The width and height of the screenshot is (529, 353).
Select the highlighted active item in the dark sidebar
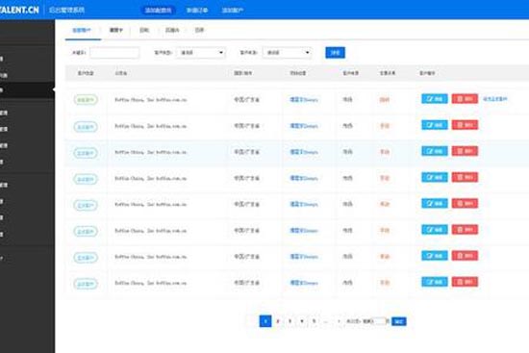tap(27, 90)
